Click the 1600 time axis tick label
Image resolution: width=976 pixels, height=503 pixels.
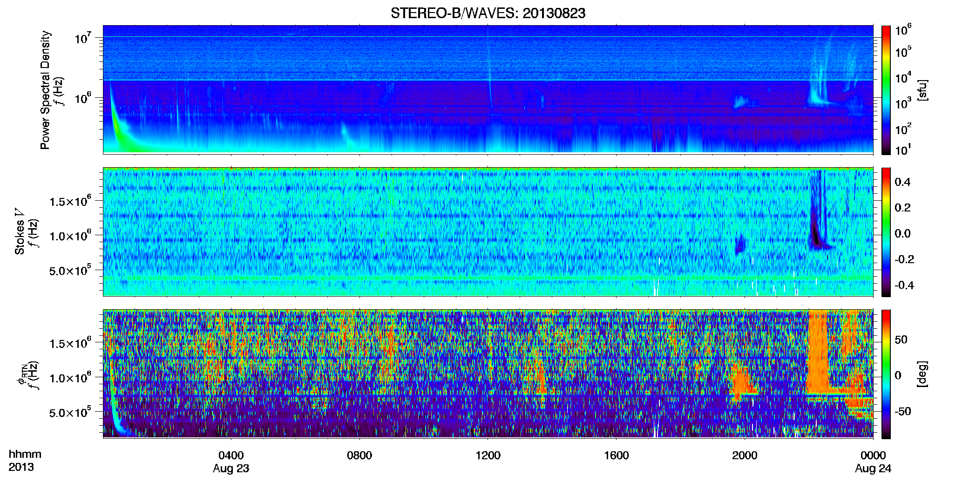click(617, 455)
